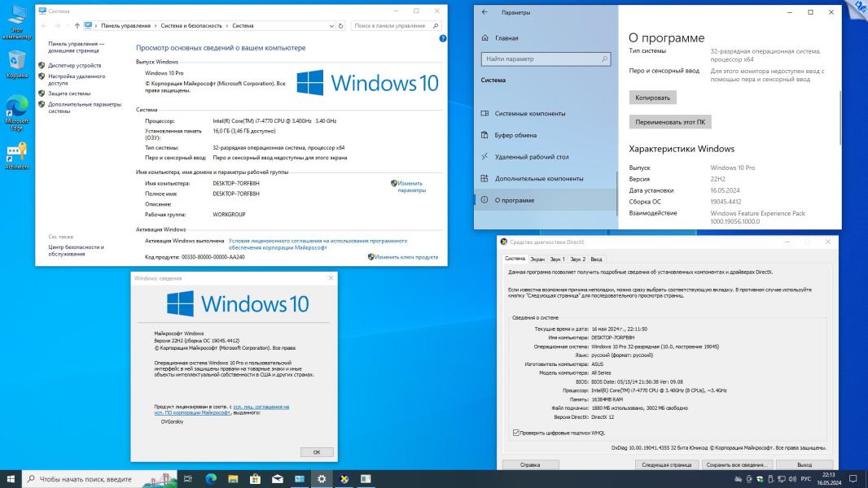The width and height of the screenshot is (868, 488).
Task: Open 'Диспетчер устройств' link
Action: 74,65
